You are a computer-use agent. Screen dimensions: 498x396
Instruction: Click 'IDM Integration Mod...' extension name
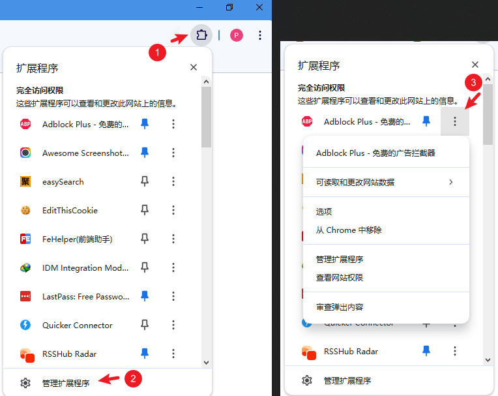coord(85,268)
